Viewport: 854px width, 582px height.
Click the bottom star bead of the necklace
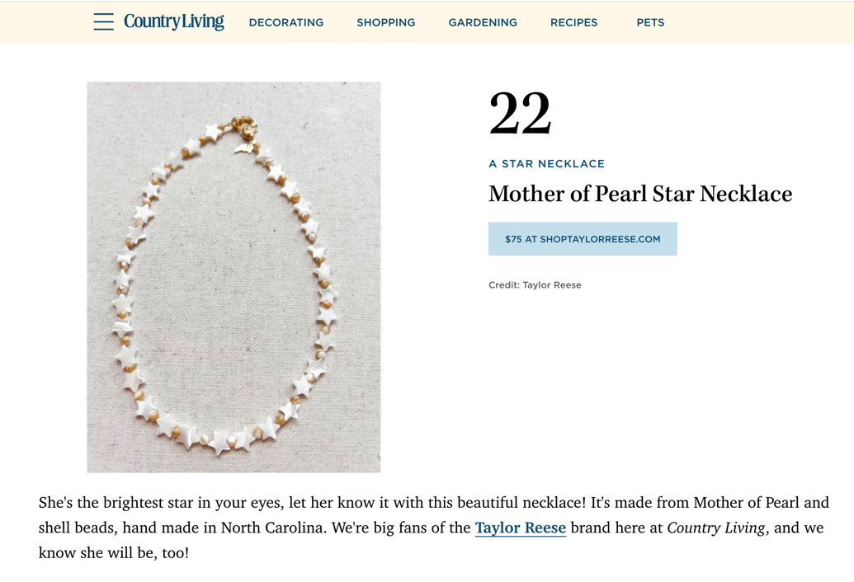(219, 444)
